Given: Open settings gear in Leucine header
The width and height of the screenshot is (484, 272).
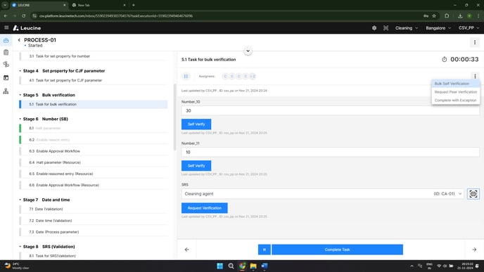Looking at the screenshot, I should (x=374, y=28).
